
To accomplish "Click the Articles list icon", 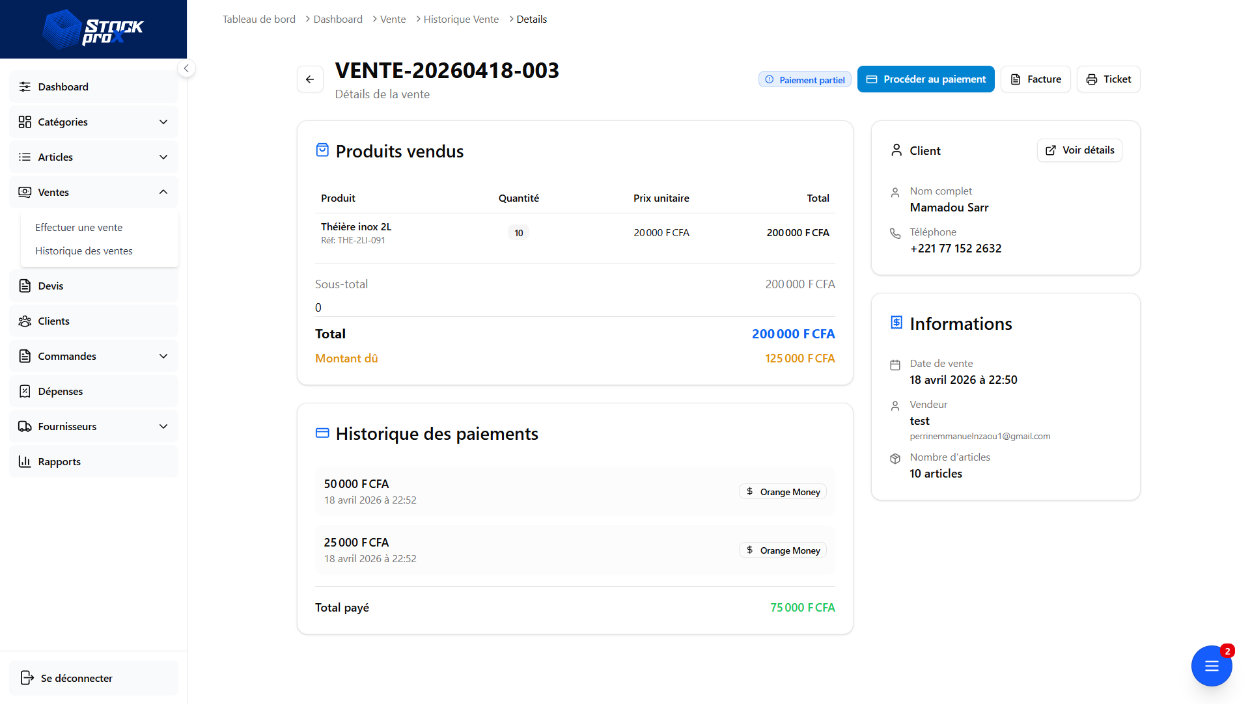I will tap(25, 157).
